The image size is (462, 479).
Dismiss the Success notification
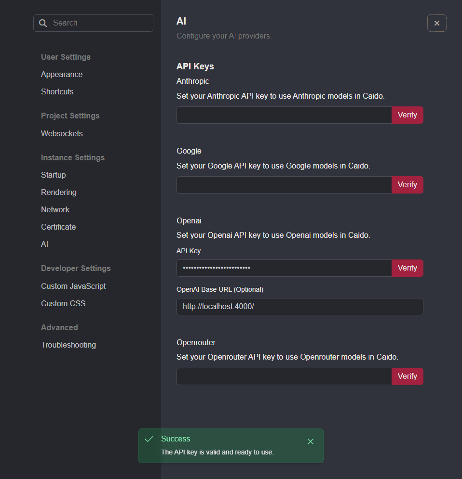pos(311,441)
